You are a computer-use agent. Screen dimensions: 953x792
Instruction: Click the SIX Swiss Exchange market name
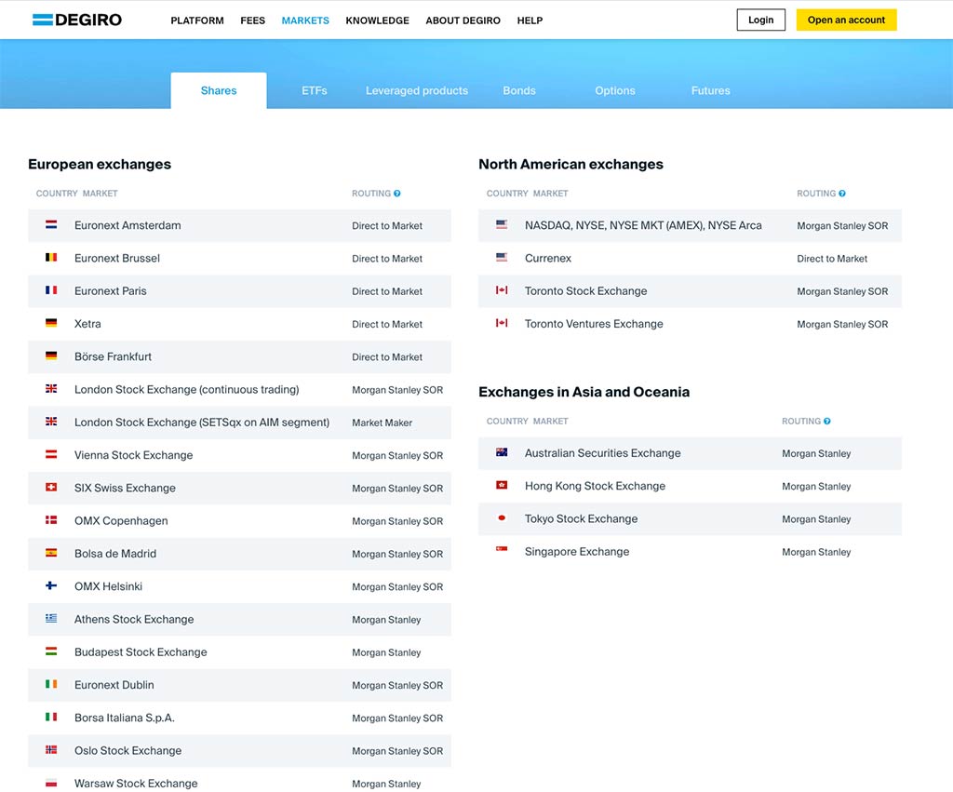125,488
